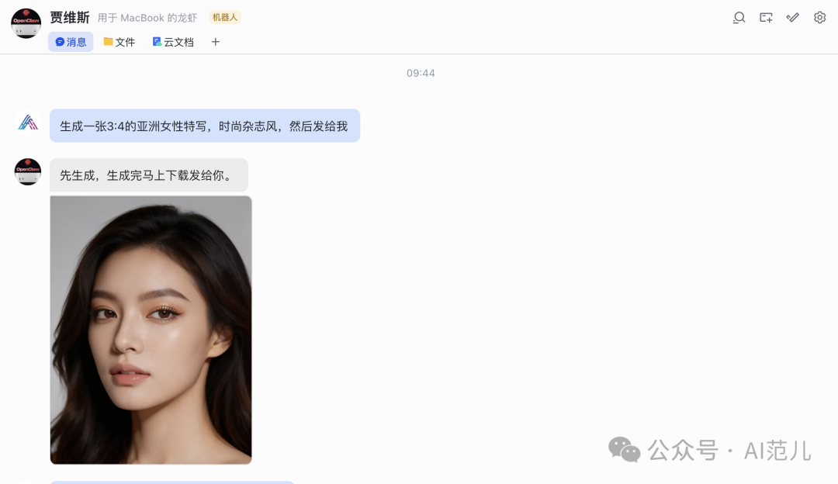Click the 09:44 timestamp
838x484 pixels.
pyautogui.click(x=421, y=73)
